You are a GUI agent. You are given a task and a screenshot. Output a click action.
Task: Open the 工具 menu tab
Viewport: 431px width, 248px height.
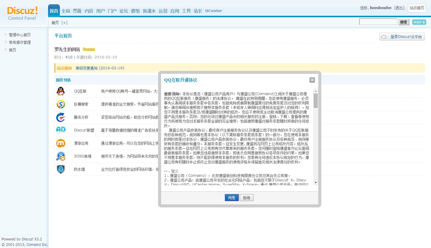[186, 11]
